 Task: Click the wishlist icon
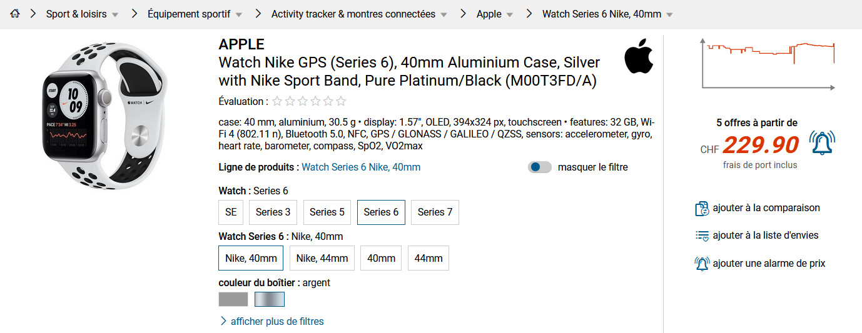(702, 236)
